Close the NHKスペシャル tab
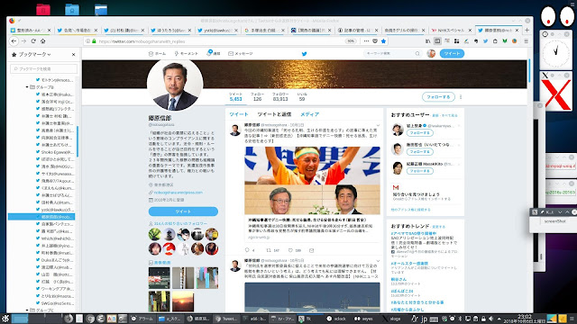Viewport: 577px width, 324px height. point(471,30)
